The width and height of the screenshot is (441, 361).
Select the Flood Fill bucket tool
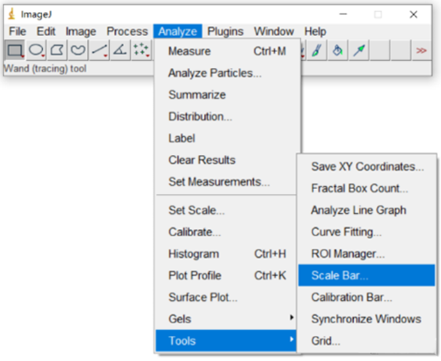click(x=337, y=51)
